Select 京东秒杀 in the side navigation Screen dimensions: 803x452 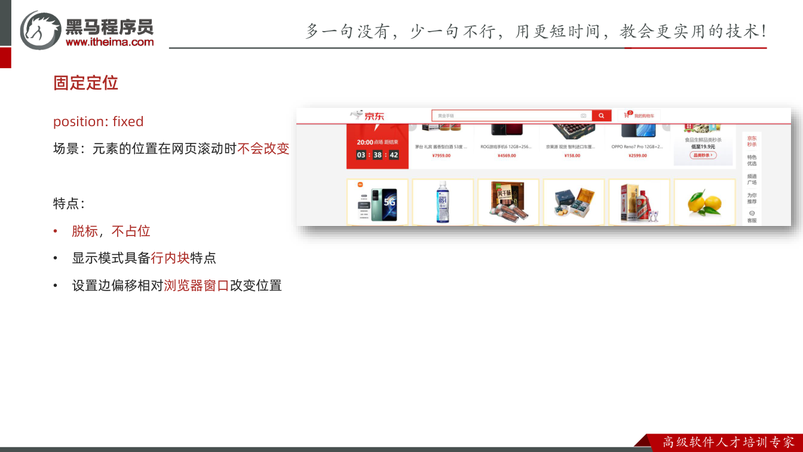(752, 141)
